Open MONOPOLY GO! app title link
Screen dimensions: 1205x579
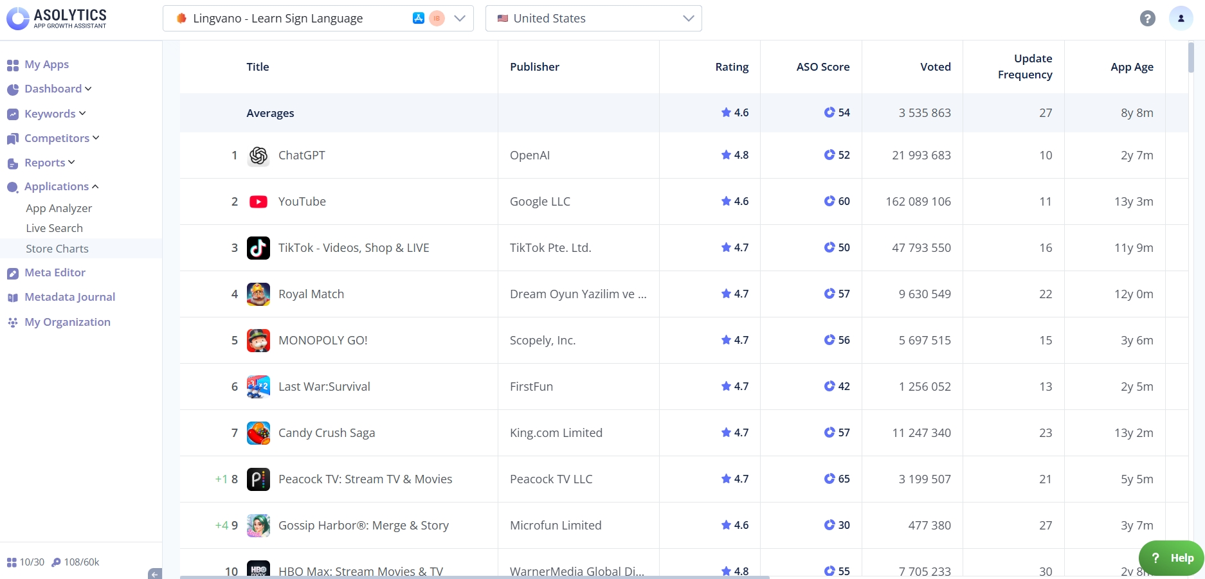[323, 341]
